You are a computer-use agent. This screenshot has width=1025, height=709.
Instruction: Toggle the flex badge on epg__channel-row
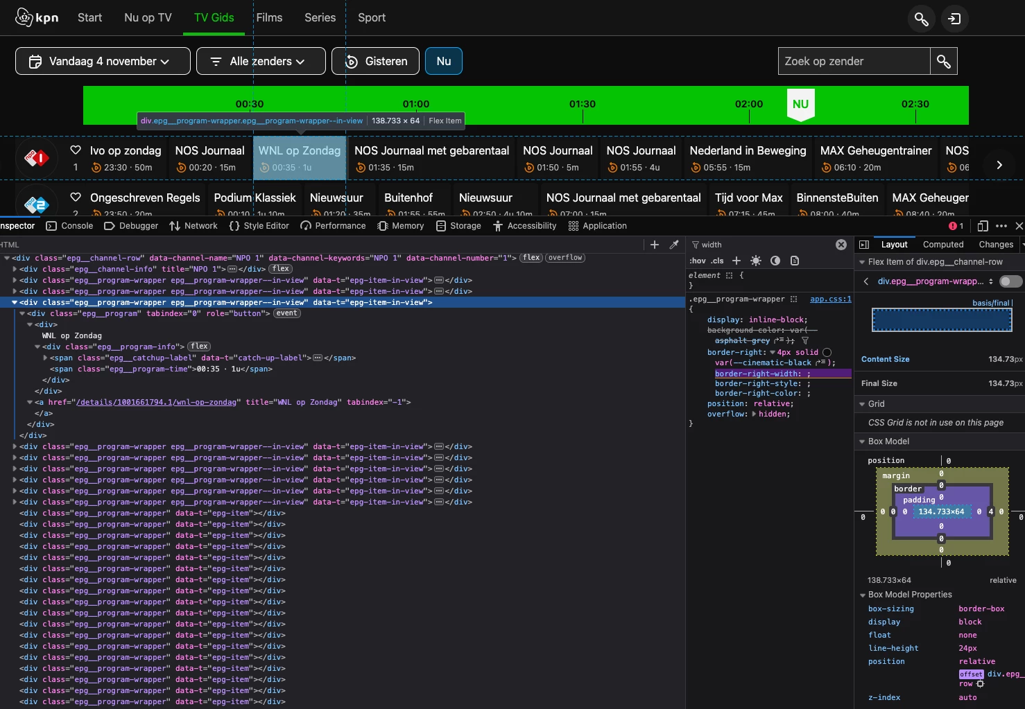pos(531,258)
